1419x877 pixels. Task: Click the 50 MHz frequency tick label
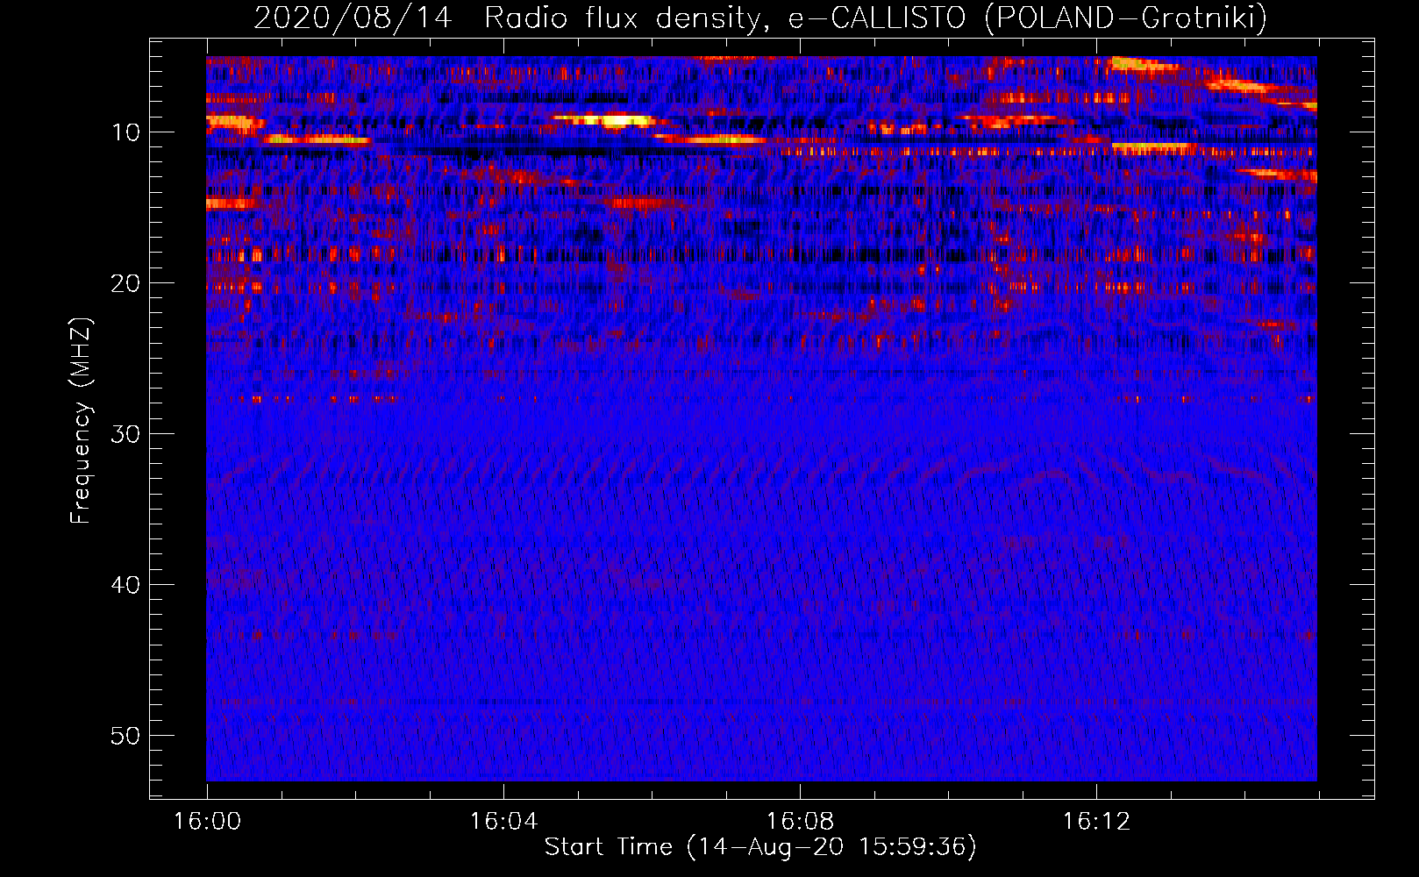126,736
